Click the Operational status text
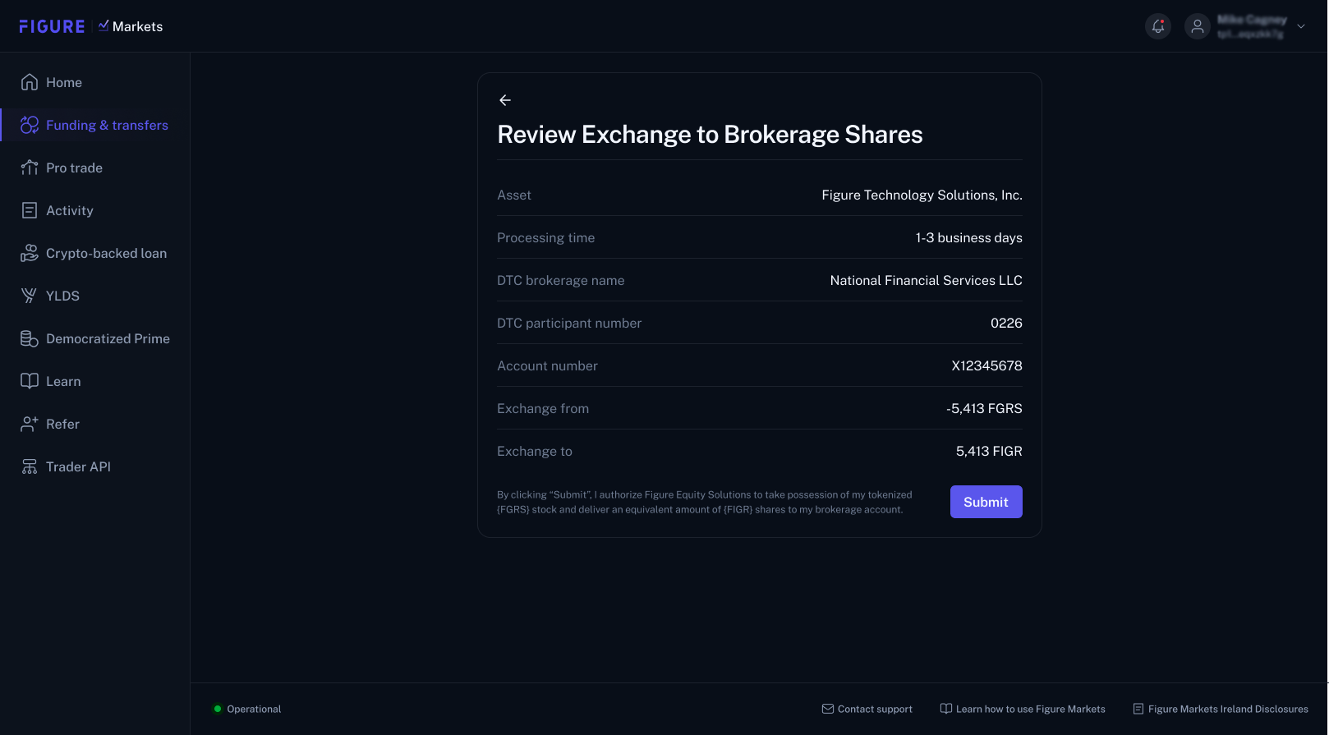 254,709
